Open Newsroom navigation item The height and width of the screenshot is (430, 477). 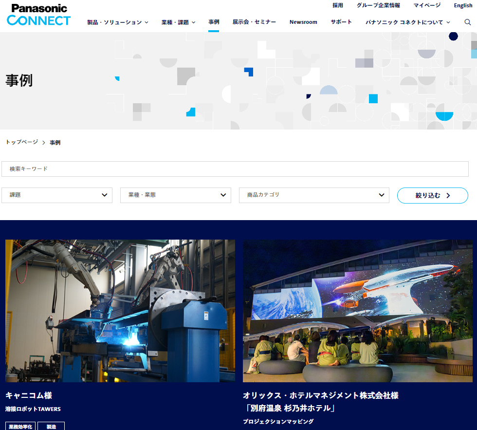(303, 22)
